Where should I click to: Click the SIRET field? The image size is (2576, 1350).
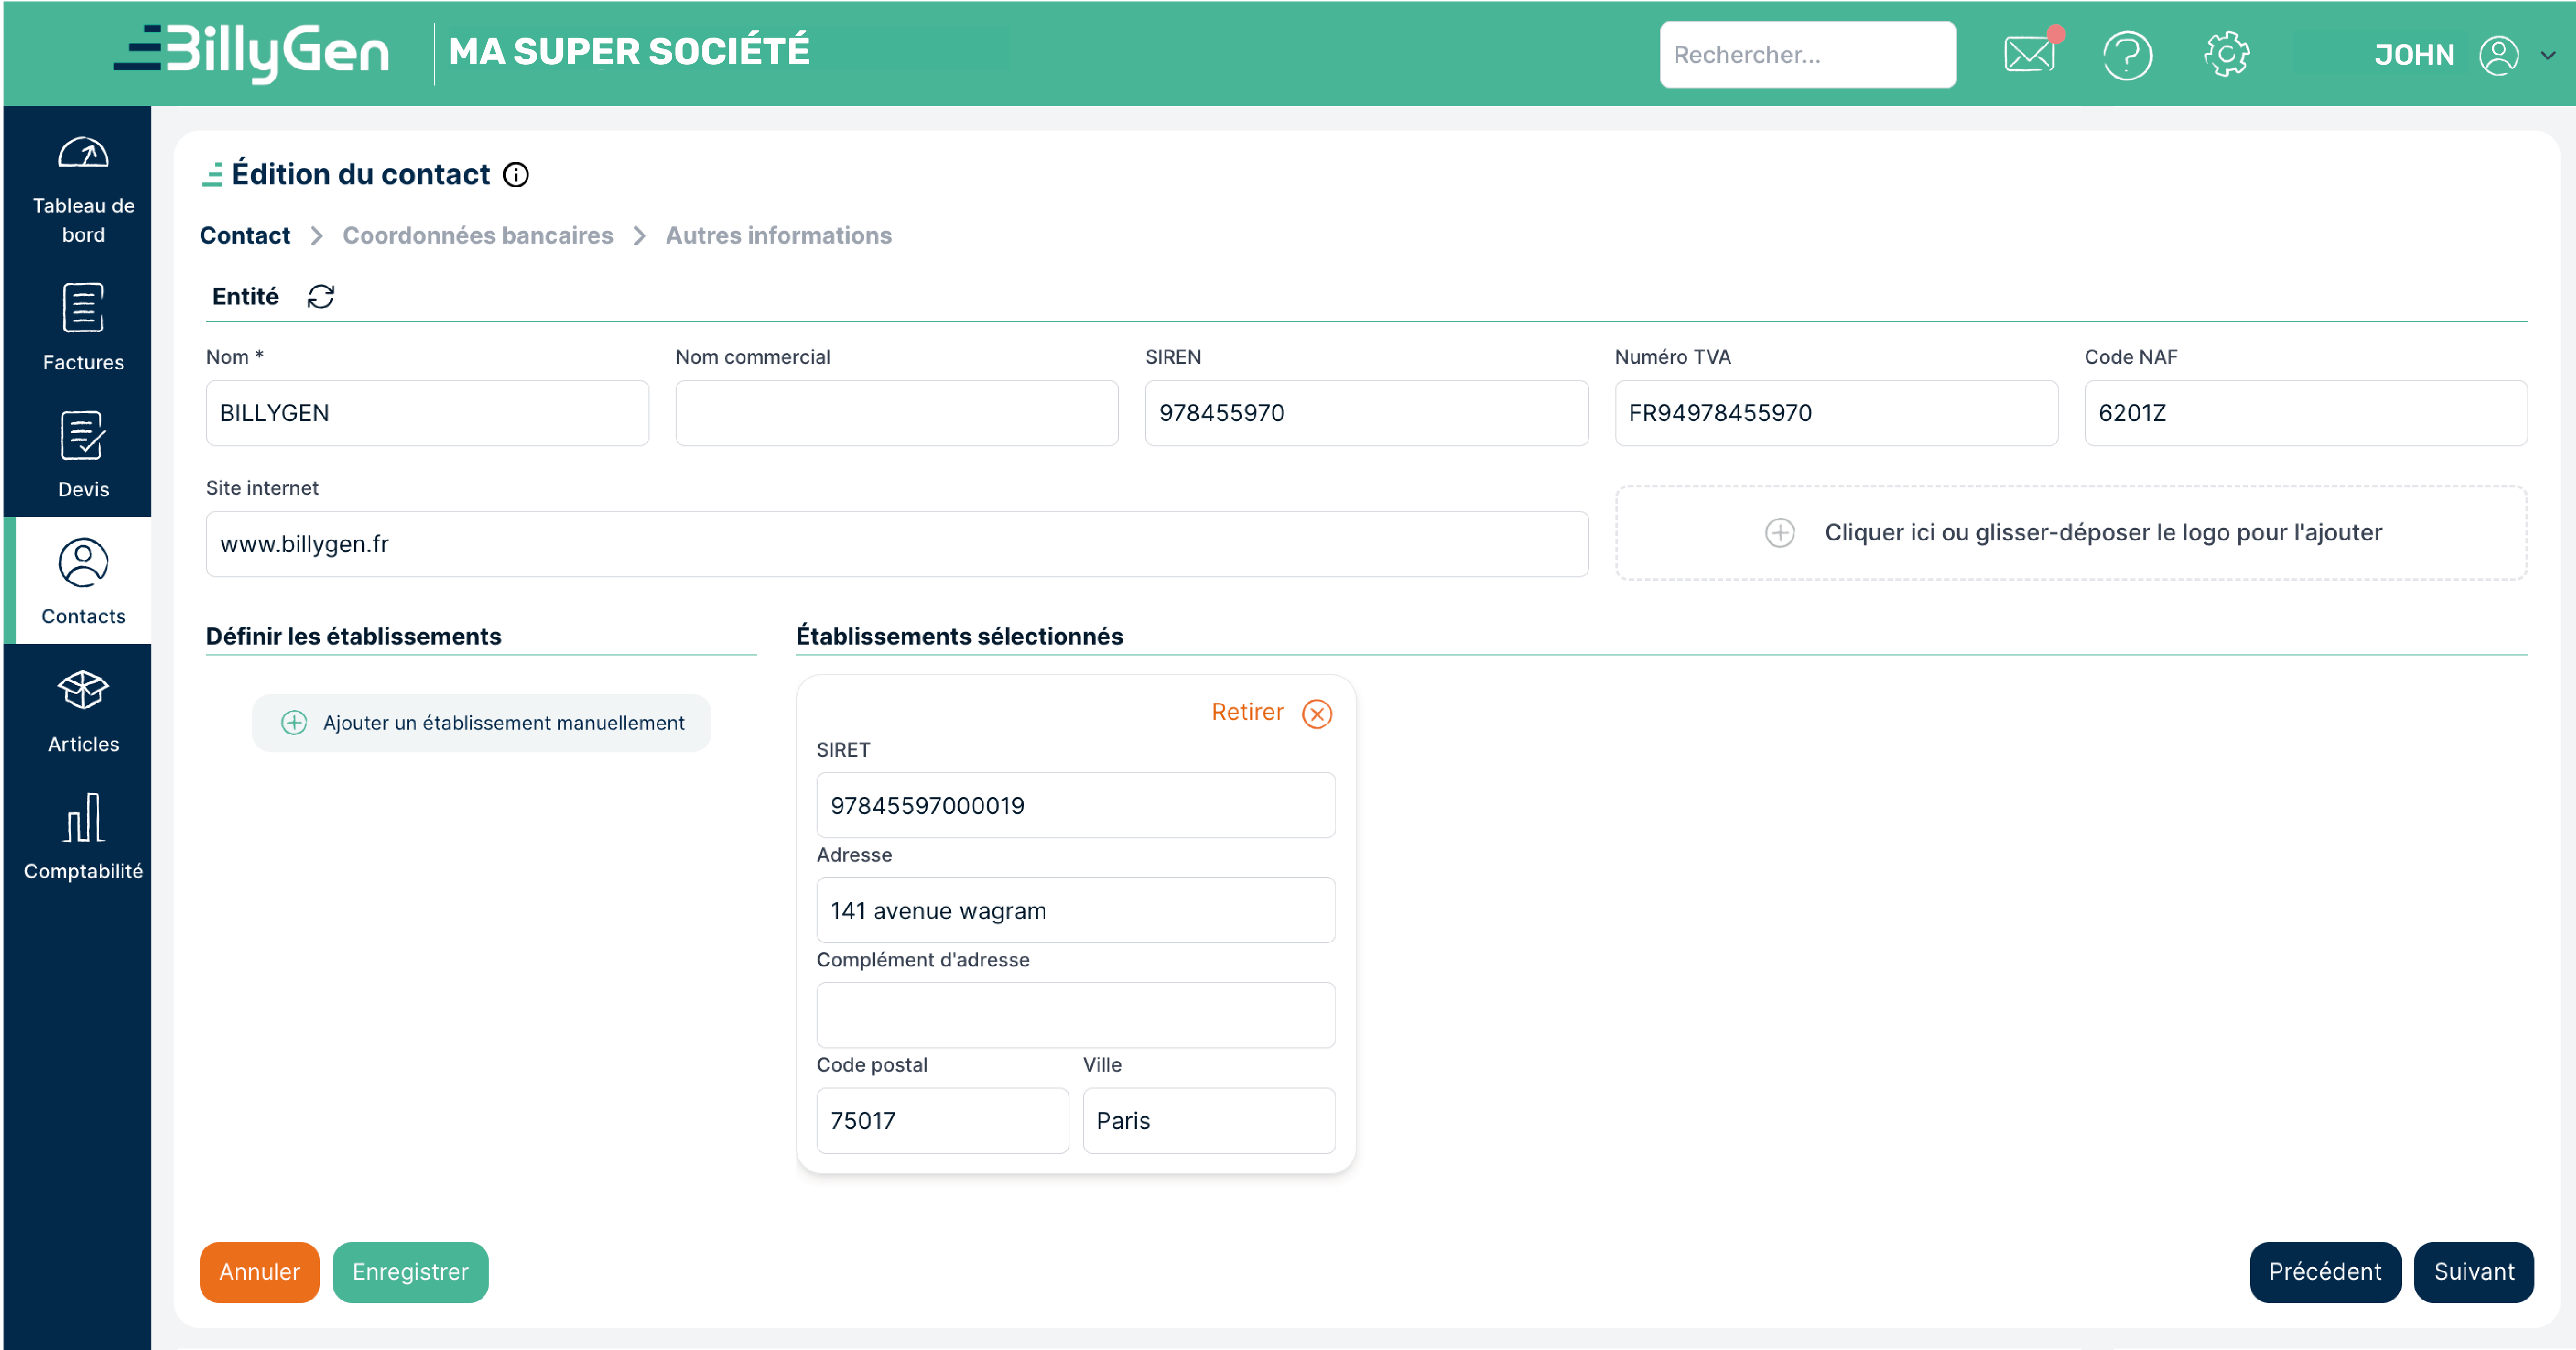[1076, 805]
